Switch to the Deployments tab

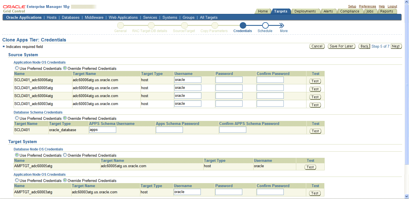pyautogui.click(x=305, y=11)
